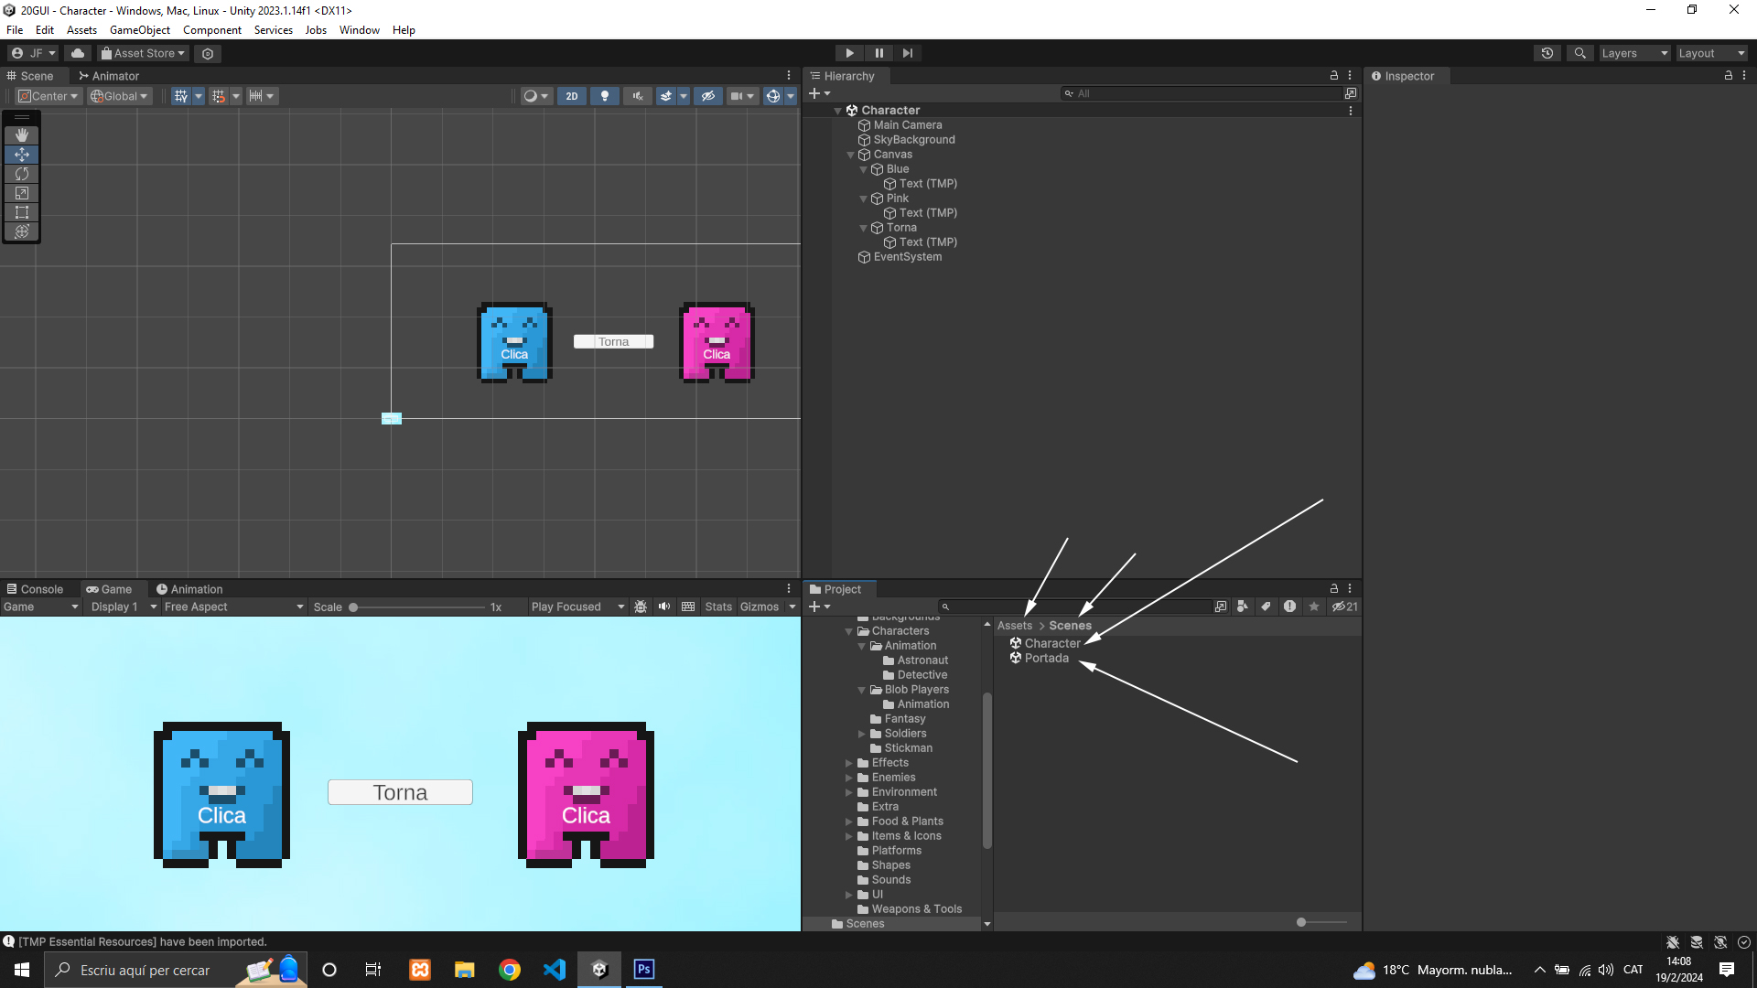Toggle 2D view mode in Scene

[x=572, y=96]
